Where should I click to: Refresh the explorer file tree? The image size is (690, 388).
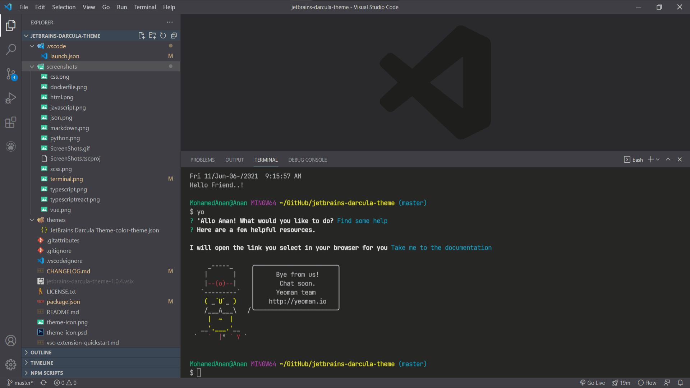click(x=163, y=36)
